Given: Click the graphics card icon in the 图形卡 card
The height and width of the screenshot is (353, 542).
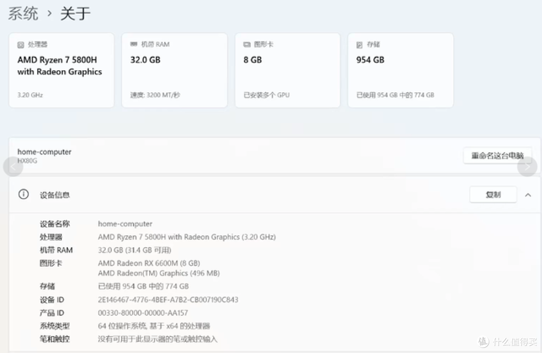Looking at the screenshot, I should [x=247, y=45].
